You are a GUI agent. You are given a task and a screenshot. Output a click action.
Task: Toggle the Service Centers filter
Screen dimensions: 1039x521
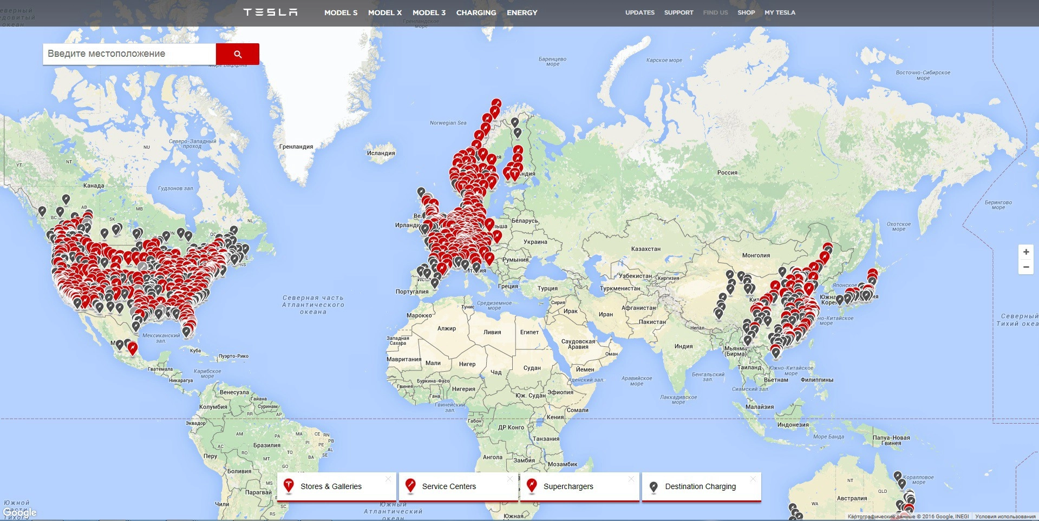pos(449,486)
